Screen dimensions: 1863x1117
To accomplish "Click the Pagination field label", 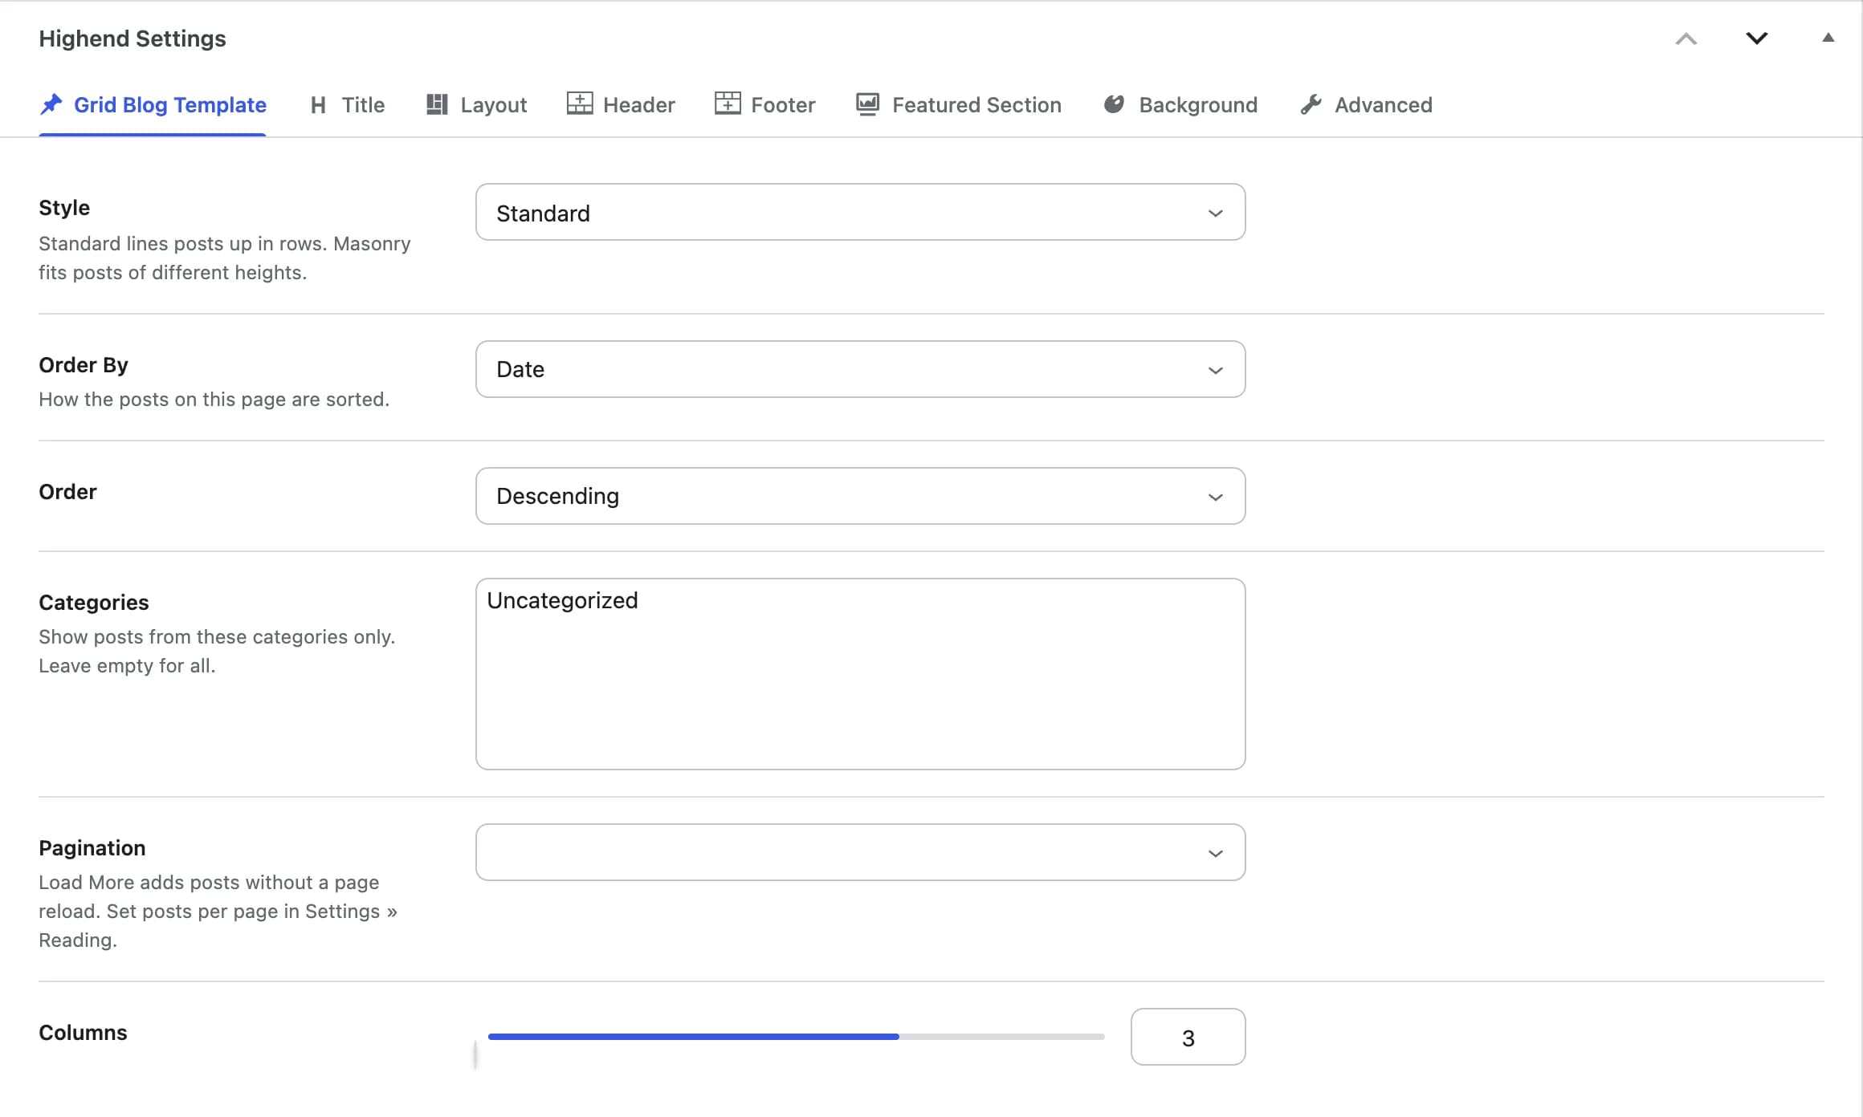I will (x=92, y=848).
